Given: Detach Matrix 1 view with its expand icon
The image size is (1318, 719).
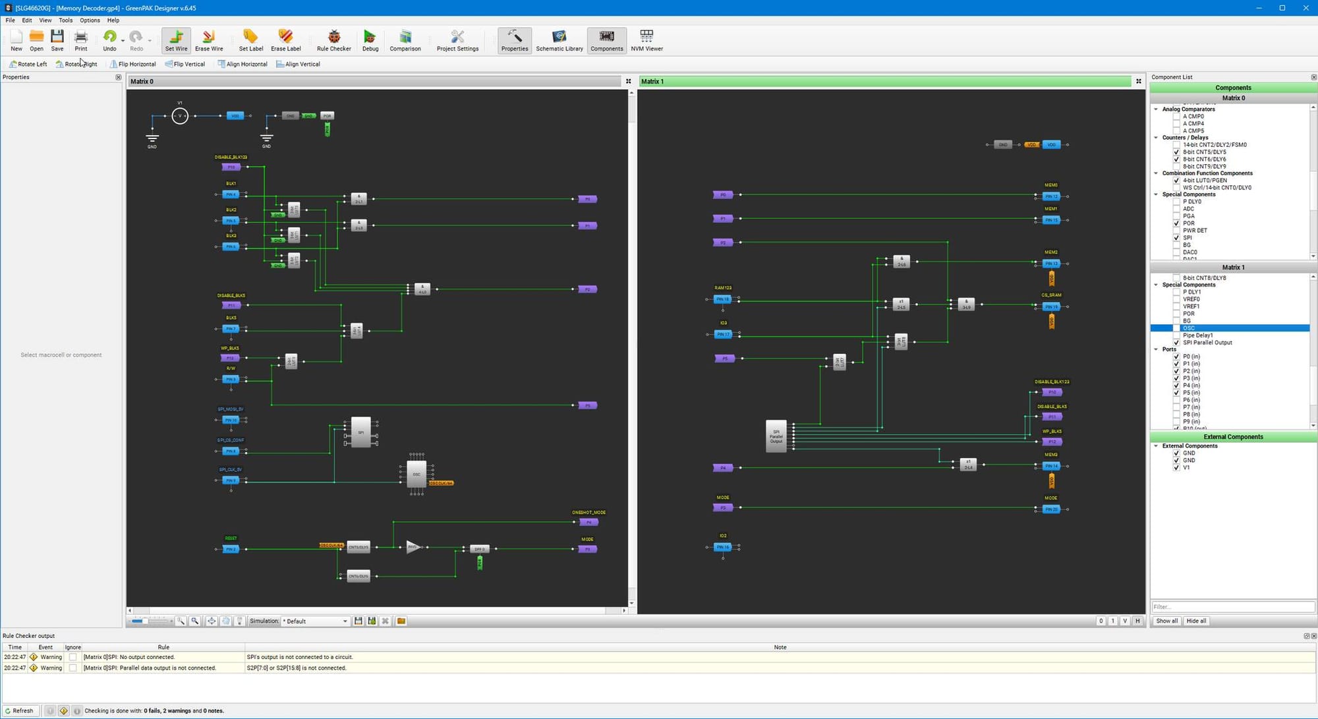Looking at the screenshot, I should point(1138,81).
